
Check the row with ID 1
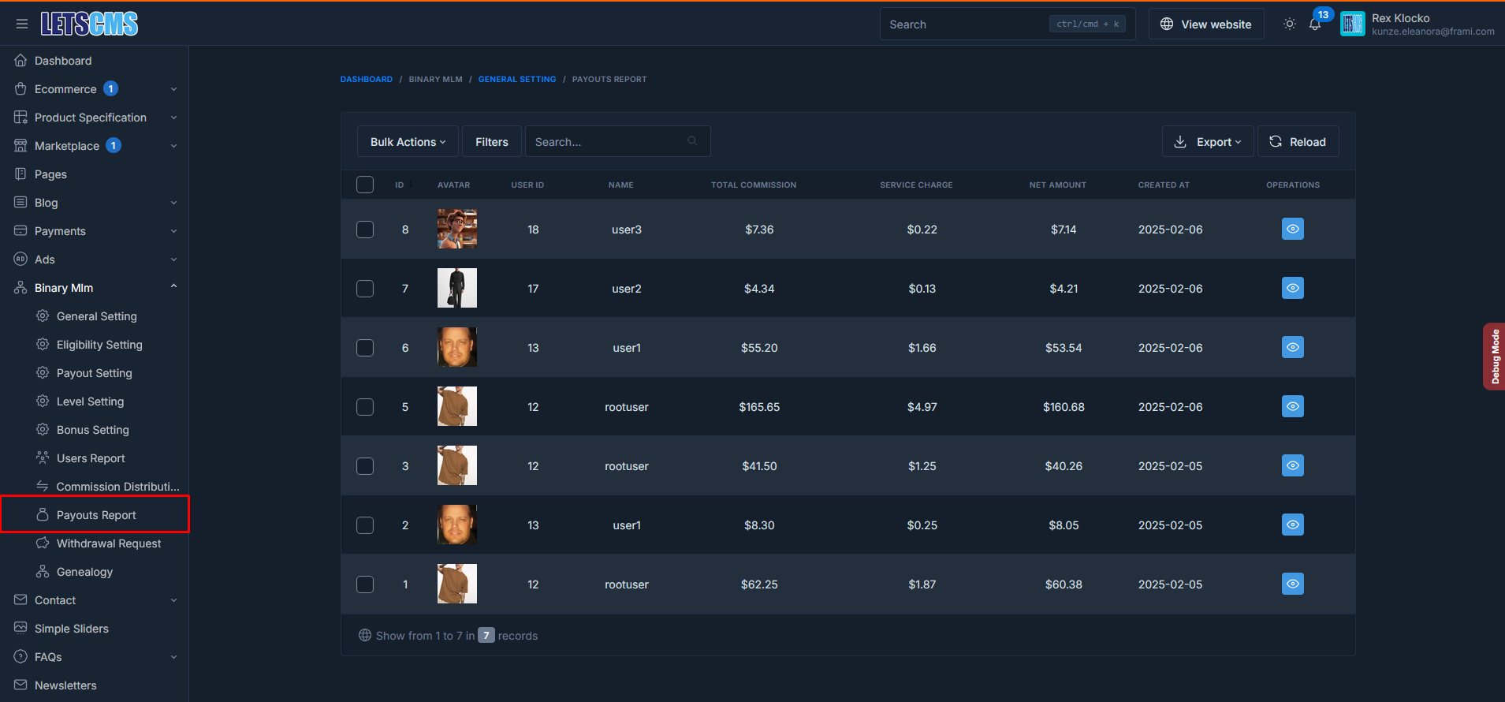click(x=365, y=584)
